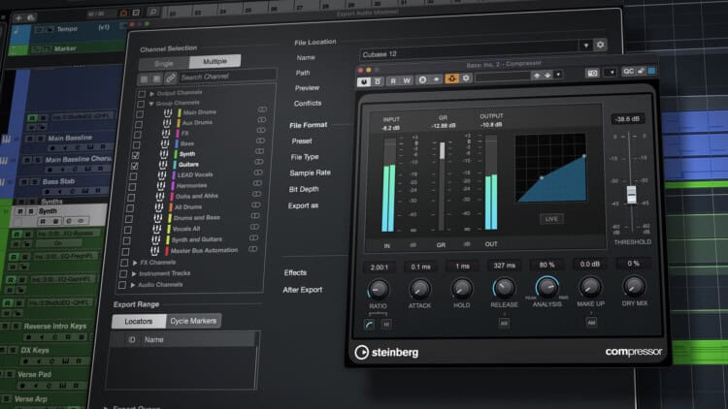This screenshot has width=728, height=409.
Task: Click first list view icon in Channel Selection
Action: pos(144,79)
